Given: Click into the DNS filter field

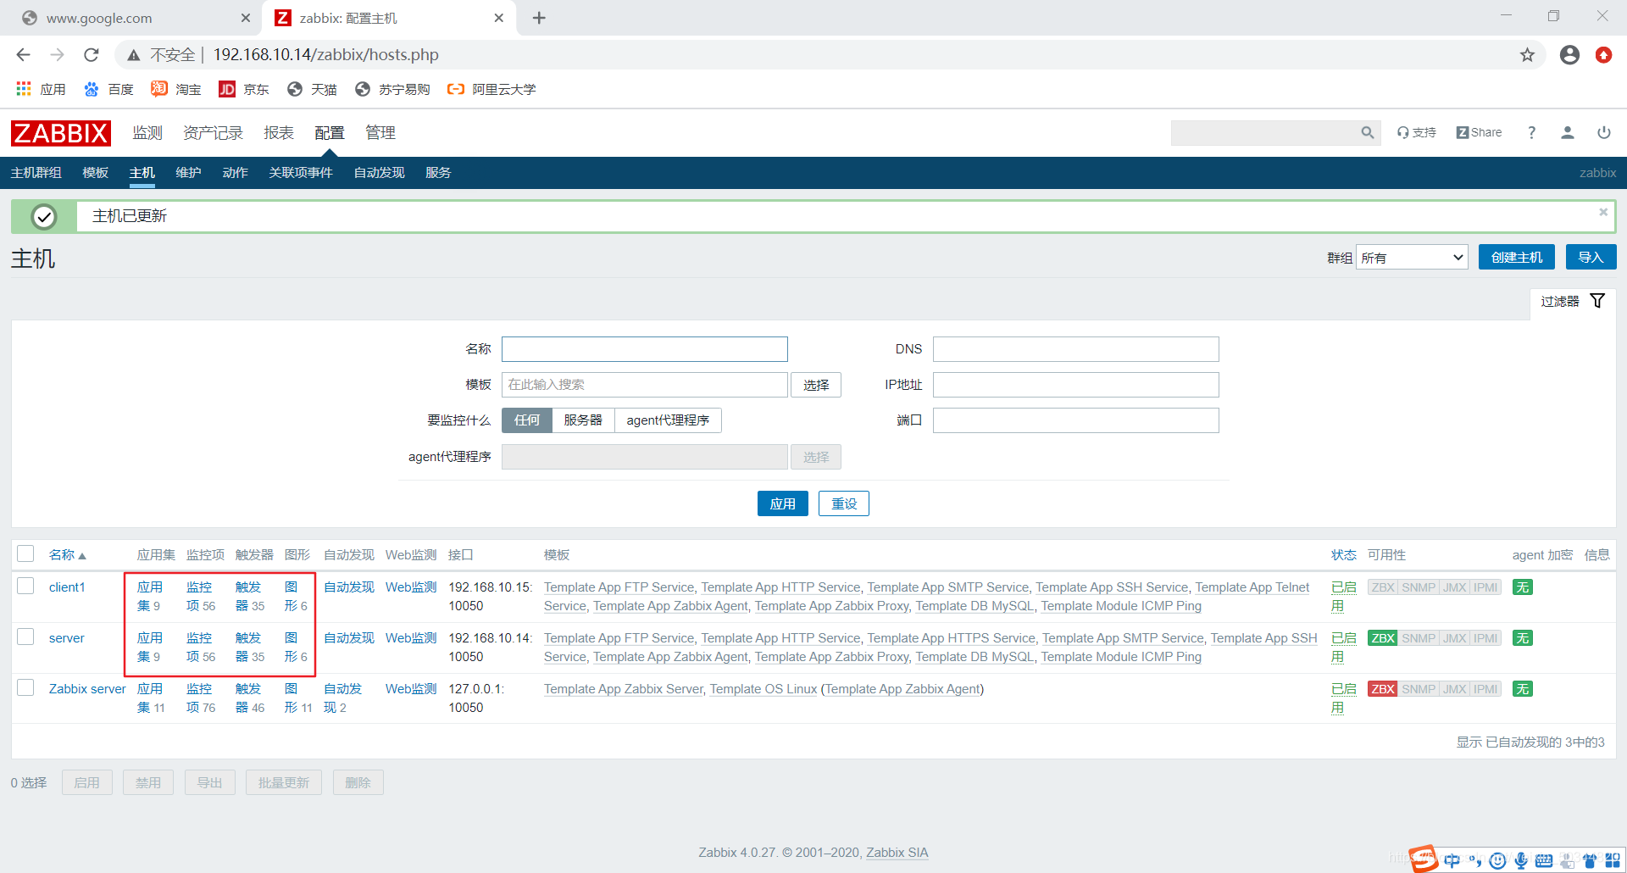Looking at the screenshot, I should pos(1076,349).
